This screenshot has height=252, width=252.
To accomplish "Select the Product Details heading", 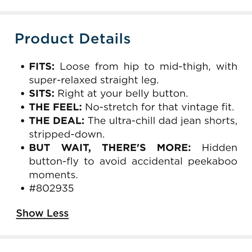I will click(x=73, y=39).
